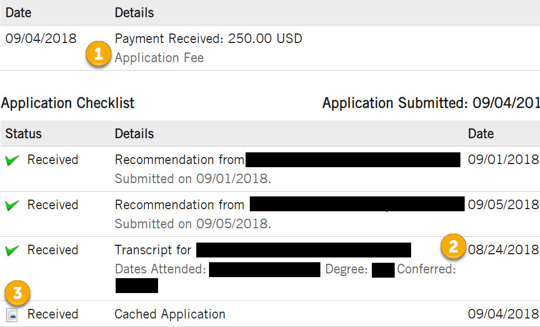Viewport: 540px width, 327px height.
Task: Select the Application Checklist heading
Action: (68, 102)
